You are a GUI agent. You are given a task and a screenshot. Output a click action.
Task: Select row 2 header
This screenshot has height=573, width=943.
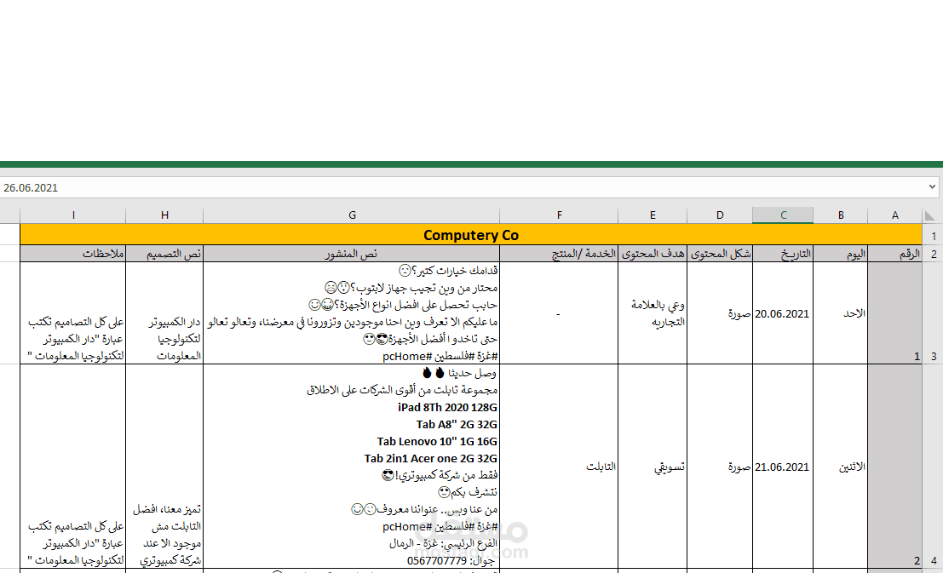click(x=933, y=254)
